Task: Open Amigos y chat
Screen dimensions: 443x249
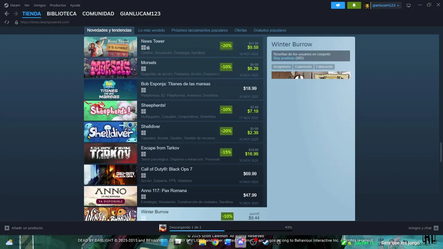Action: 423,228
